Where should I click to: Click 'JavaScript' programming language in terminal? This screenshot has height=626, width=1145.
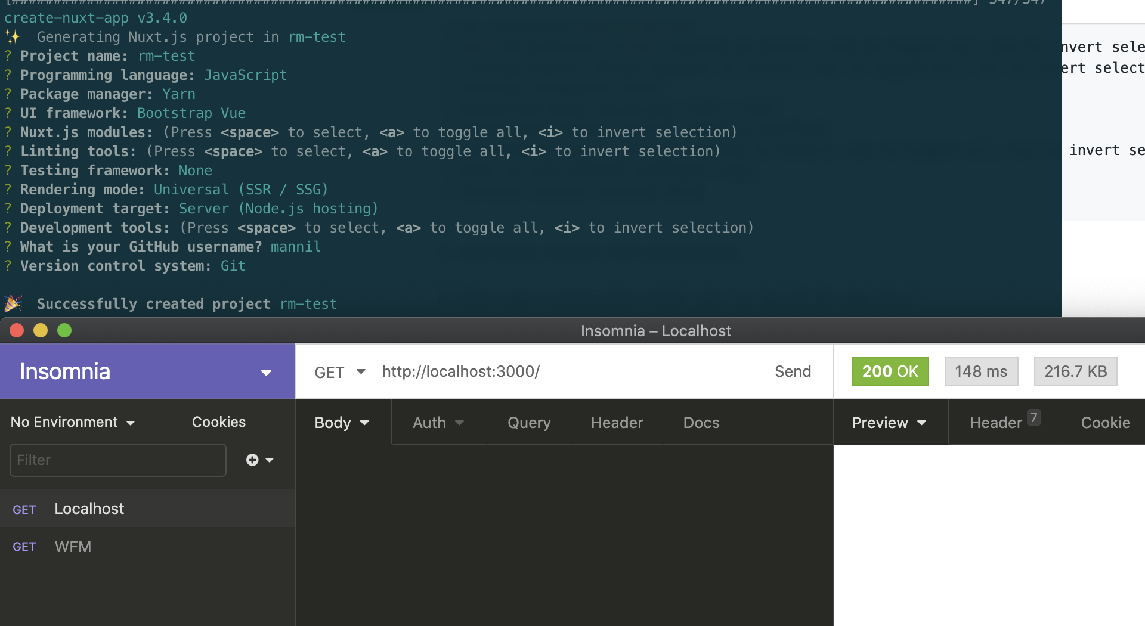pos(246,75)
